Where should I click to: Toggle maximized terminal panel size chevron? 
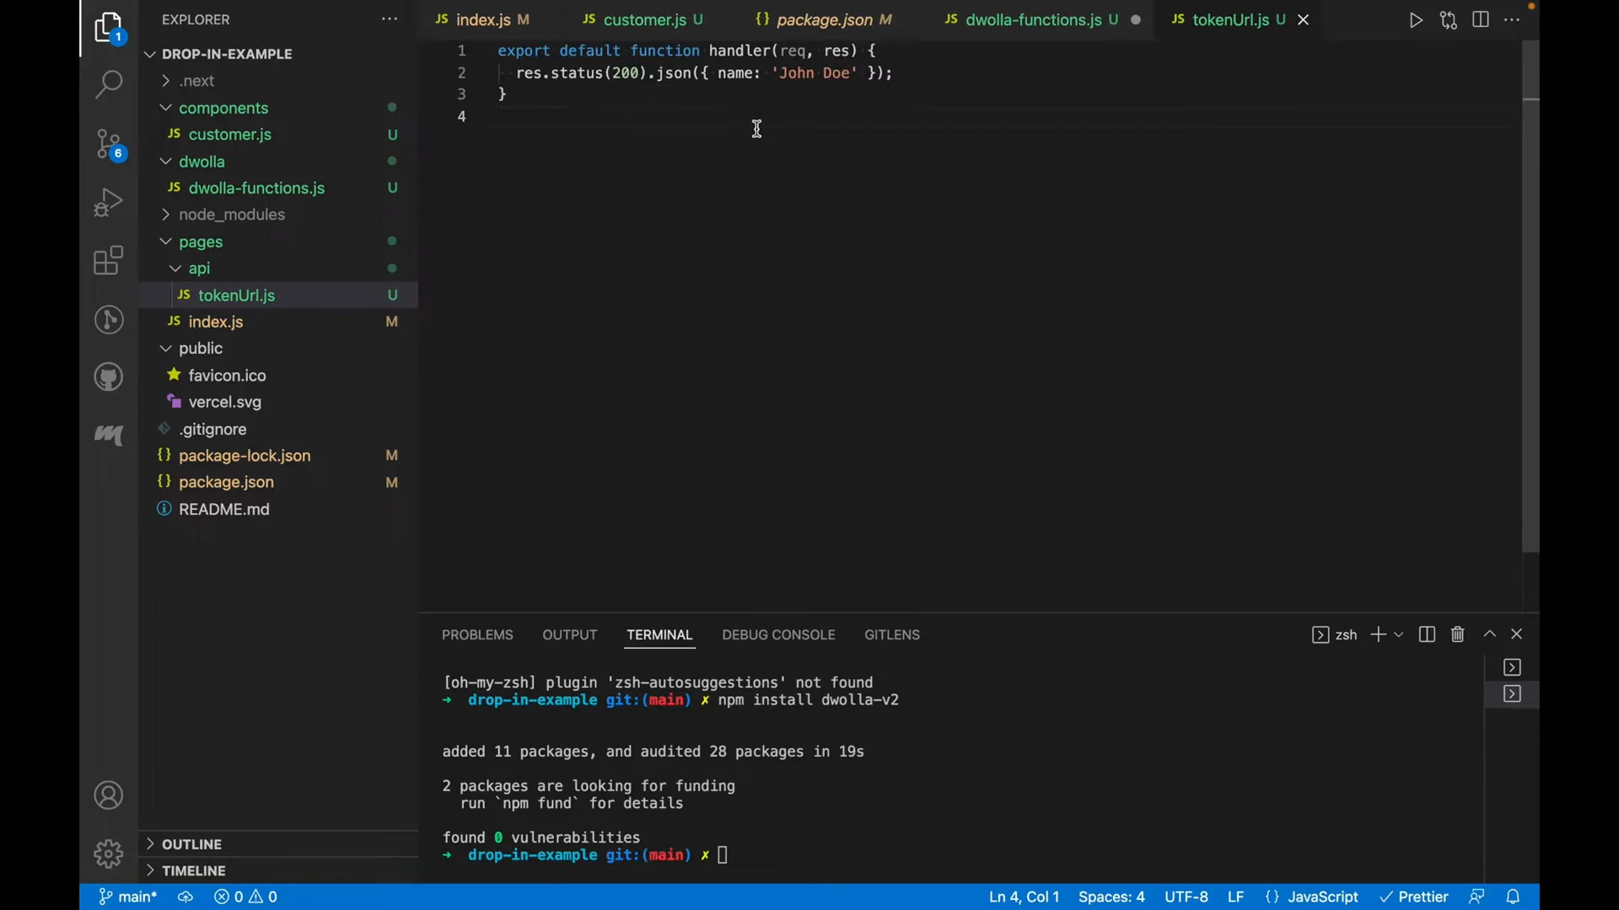coord(1490,634)
